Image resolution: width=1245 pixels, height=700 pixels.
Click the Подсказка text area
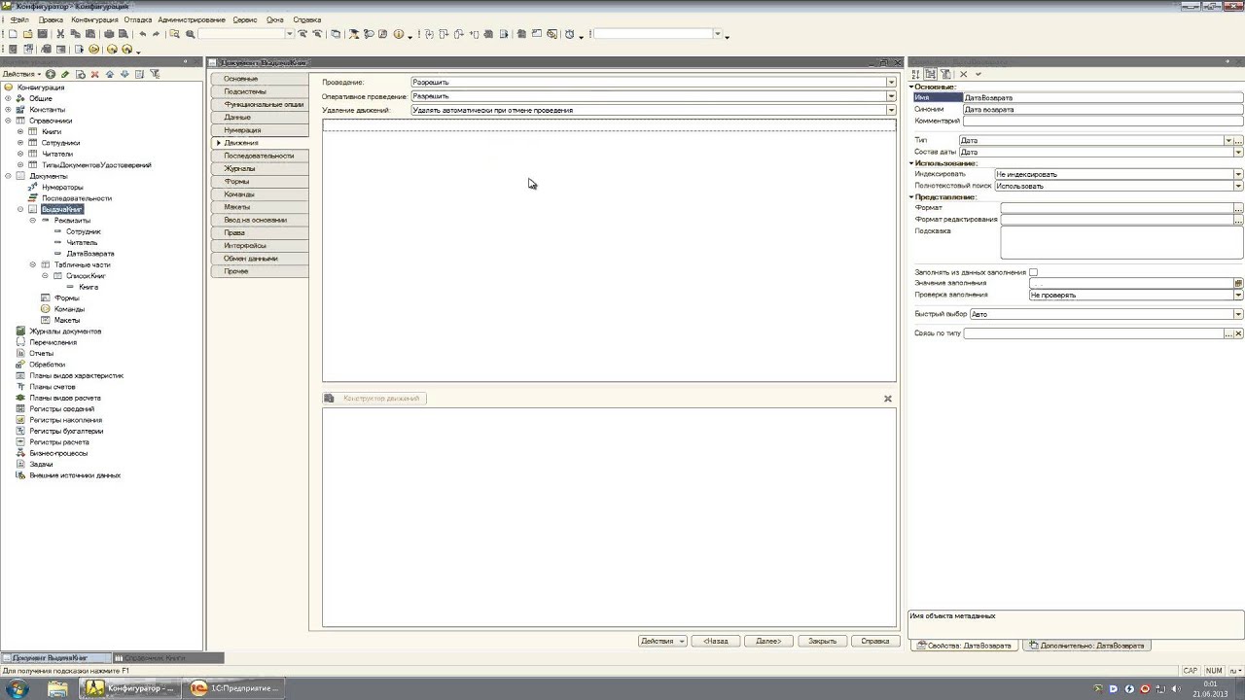point(1121,242)
